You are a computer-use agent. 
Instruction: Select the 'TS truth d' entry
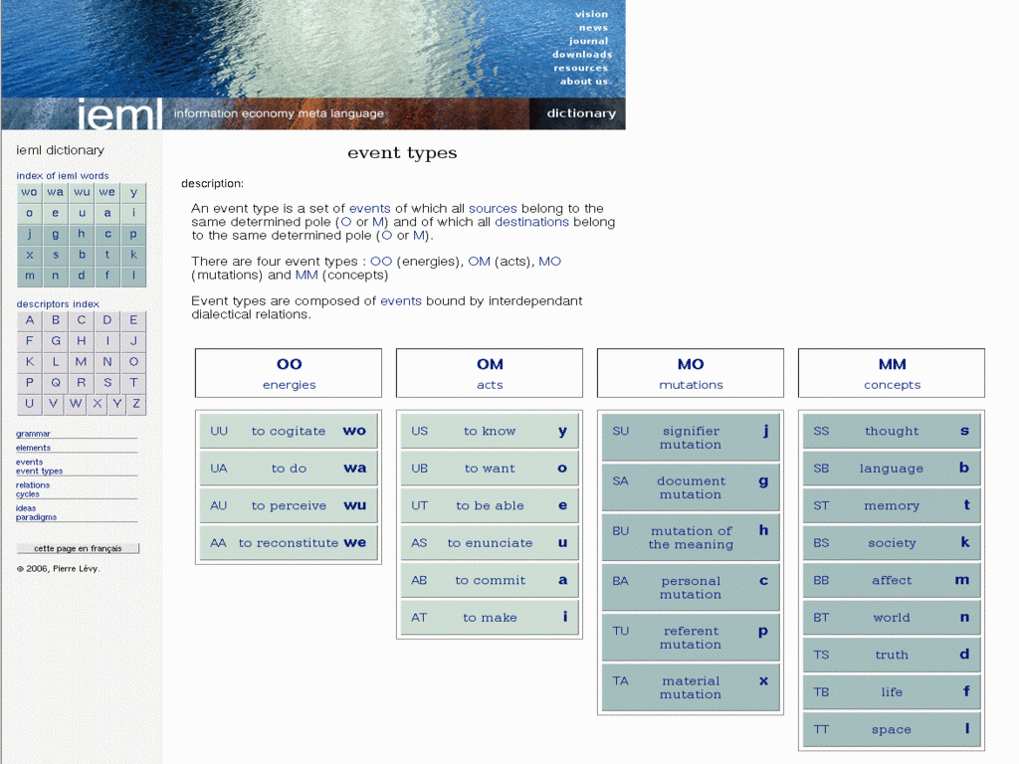[892, 655]
